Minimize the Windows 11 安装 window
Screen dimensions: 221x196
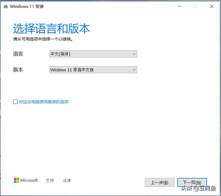click(180, 6)
